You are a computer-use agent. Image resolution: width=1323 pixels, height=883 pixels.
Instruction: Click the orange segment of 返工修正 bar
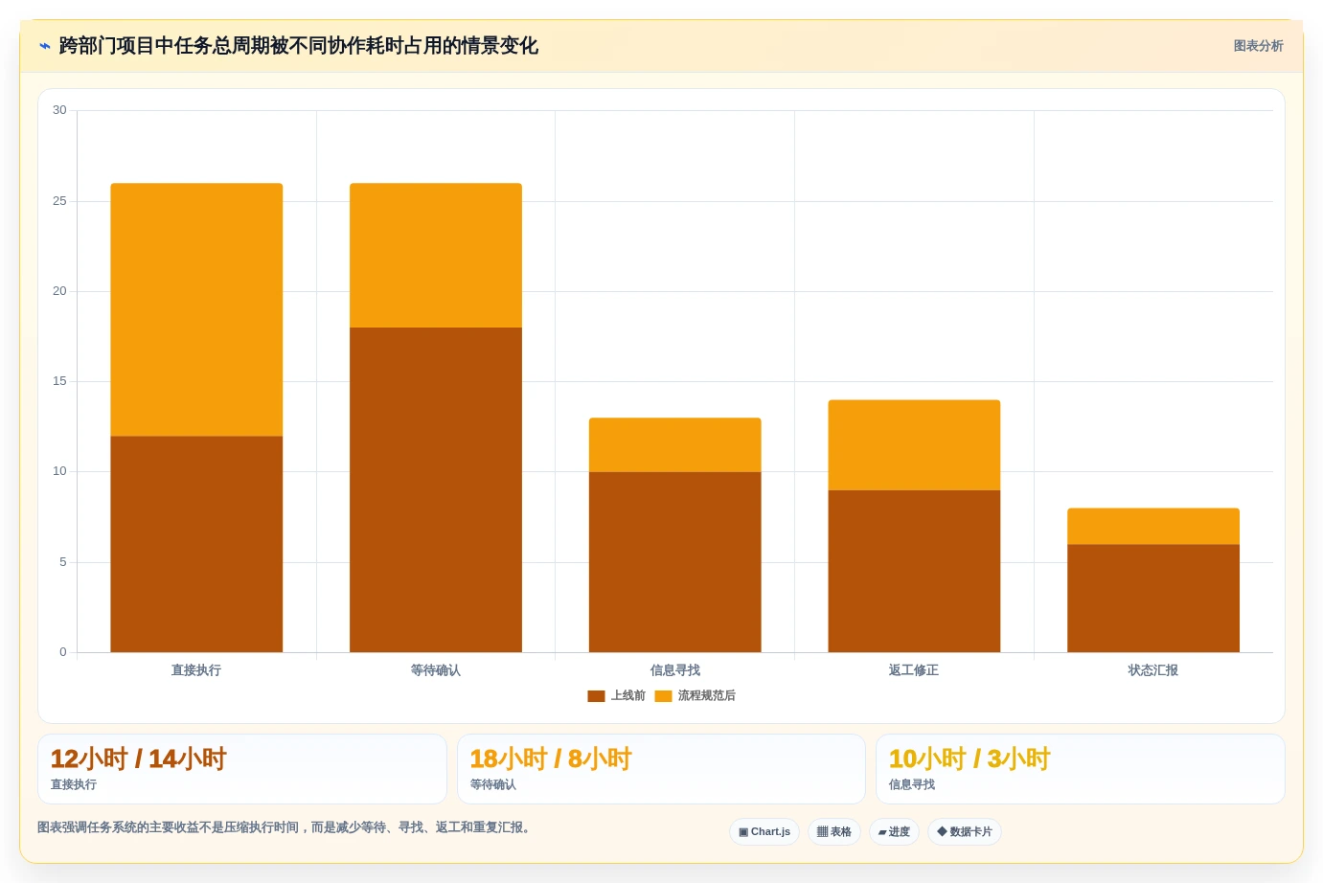point(914,445)
